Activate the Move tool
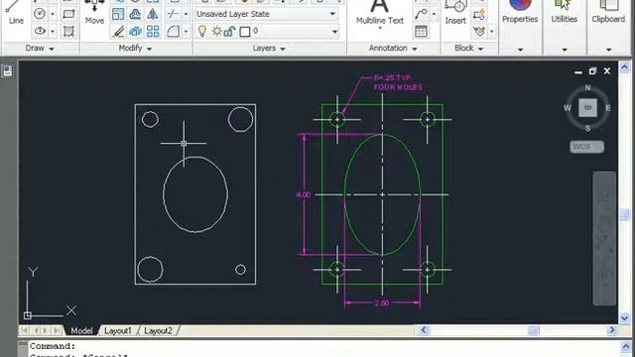Screen dimensions: 635x357 pyautogui.click(x=94, y=13)
